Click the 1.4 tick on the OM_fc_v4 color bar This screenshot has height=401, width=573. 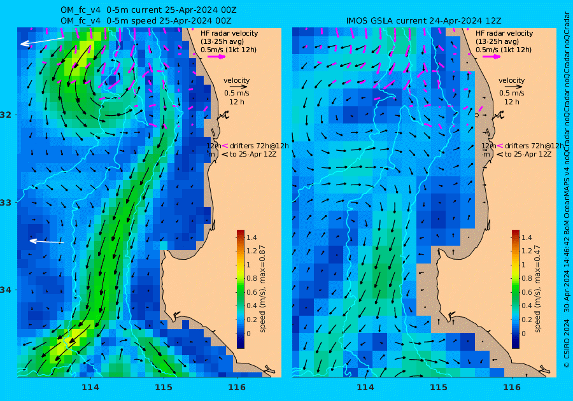pyautogui.click(x=251, y=238)
